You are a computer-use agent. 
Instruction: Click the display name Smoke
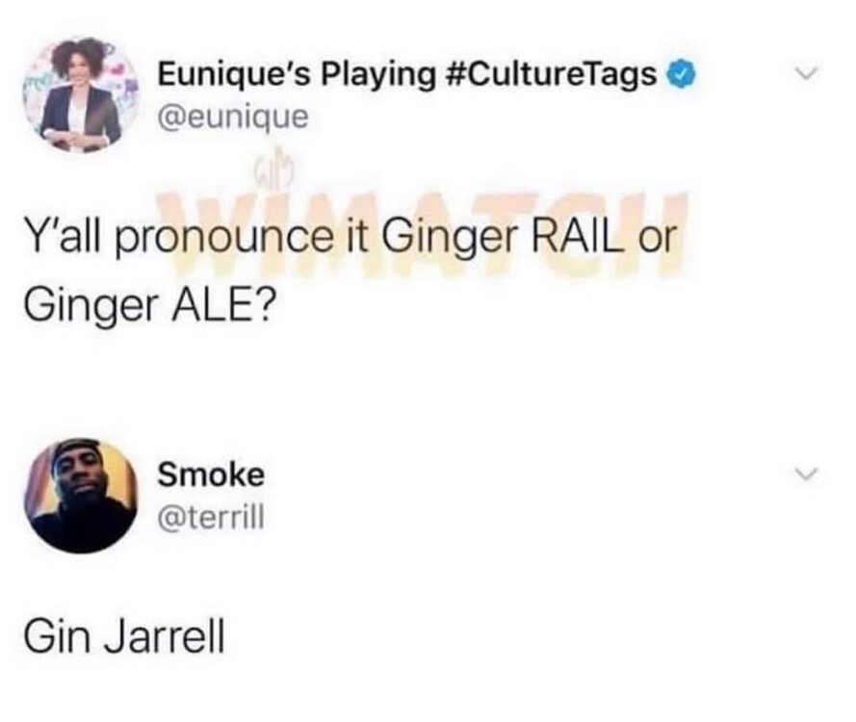tap(211, 474)
